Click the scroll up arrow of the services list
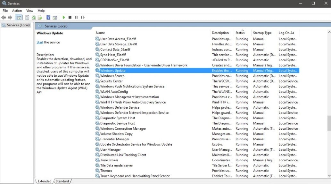Viewport: 331px width, 184px height. point(329,32)
